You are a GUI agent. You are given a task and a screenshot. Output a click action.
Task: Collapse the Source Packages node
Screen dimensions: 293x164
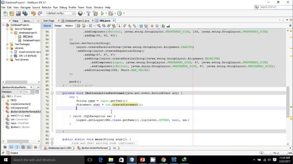(x=7, y=29)
